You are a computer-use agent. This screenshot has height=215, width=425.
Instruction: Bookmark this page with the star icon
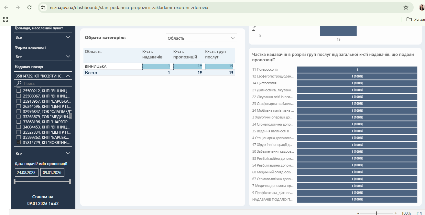click(x=406, y=7)
